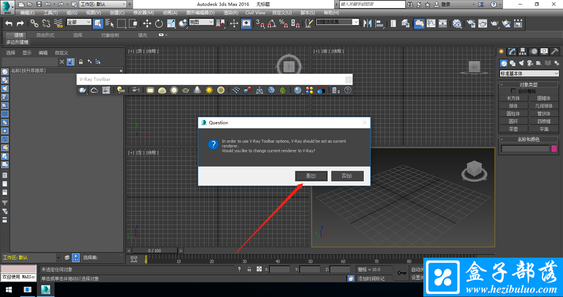
Task: Switch to the 对象绘制 ribbon tab
Action: coord(110,35)
